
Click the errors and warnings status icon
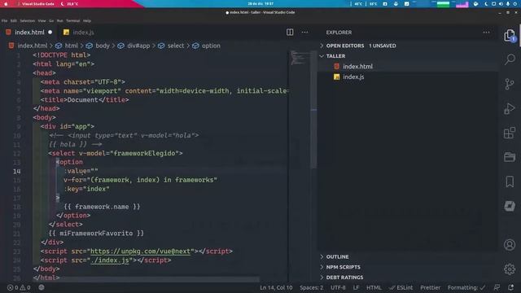coord(19,287)
